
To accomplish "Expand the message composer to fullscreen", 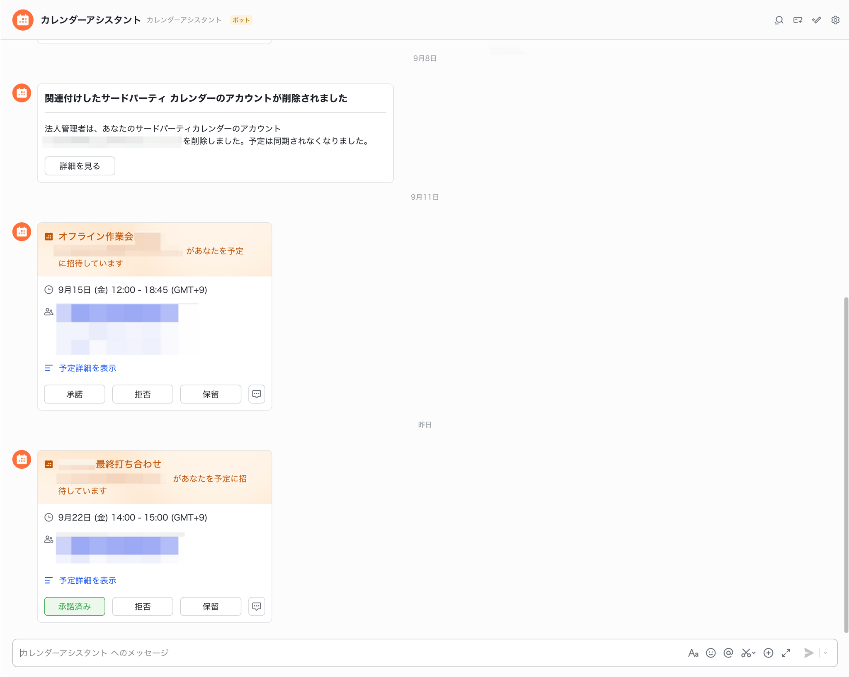I will point(786,653).
